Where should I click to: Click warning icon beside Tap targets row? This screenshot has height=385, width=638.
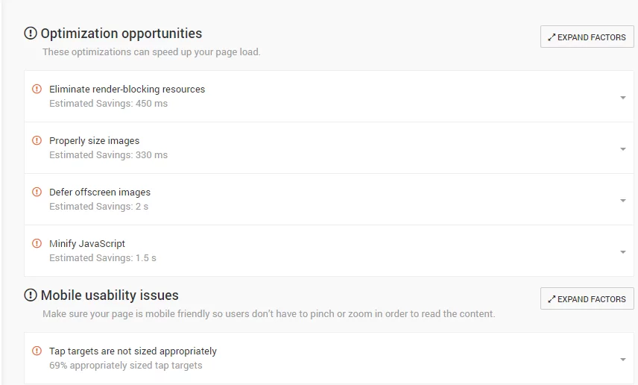point(37,351)
